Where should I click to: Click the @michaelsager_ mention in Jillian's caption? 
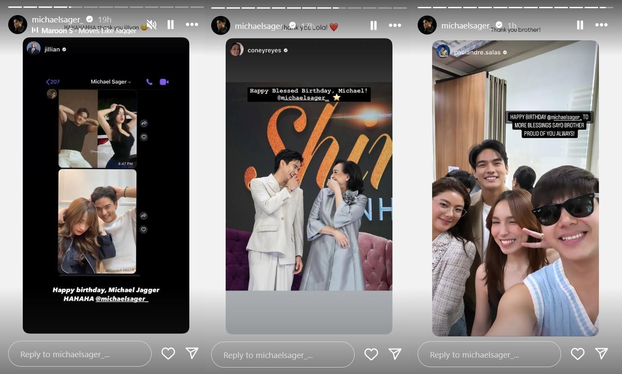click(122, 299)
